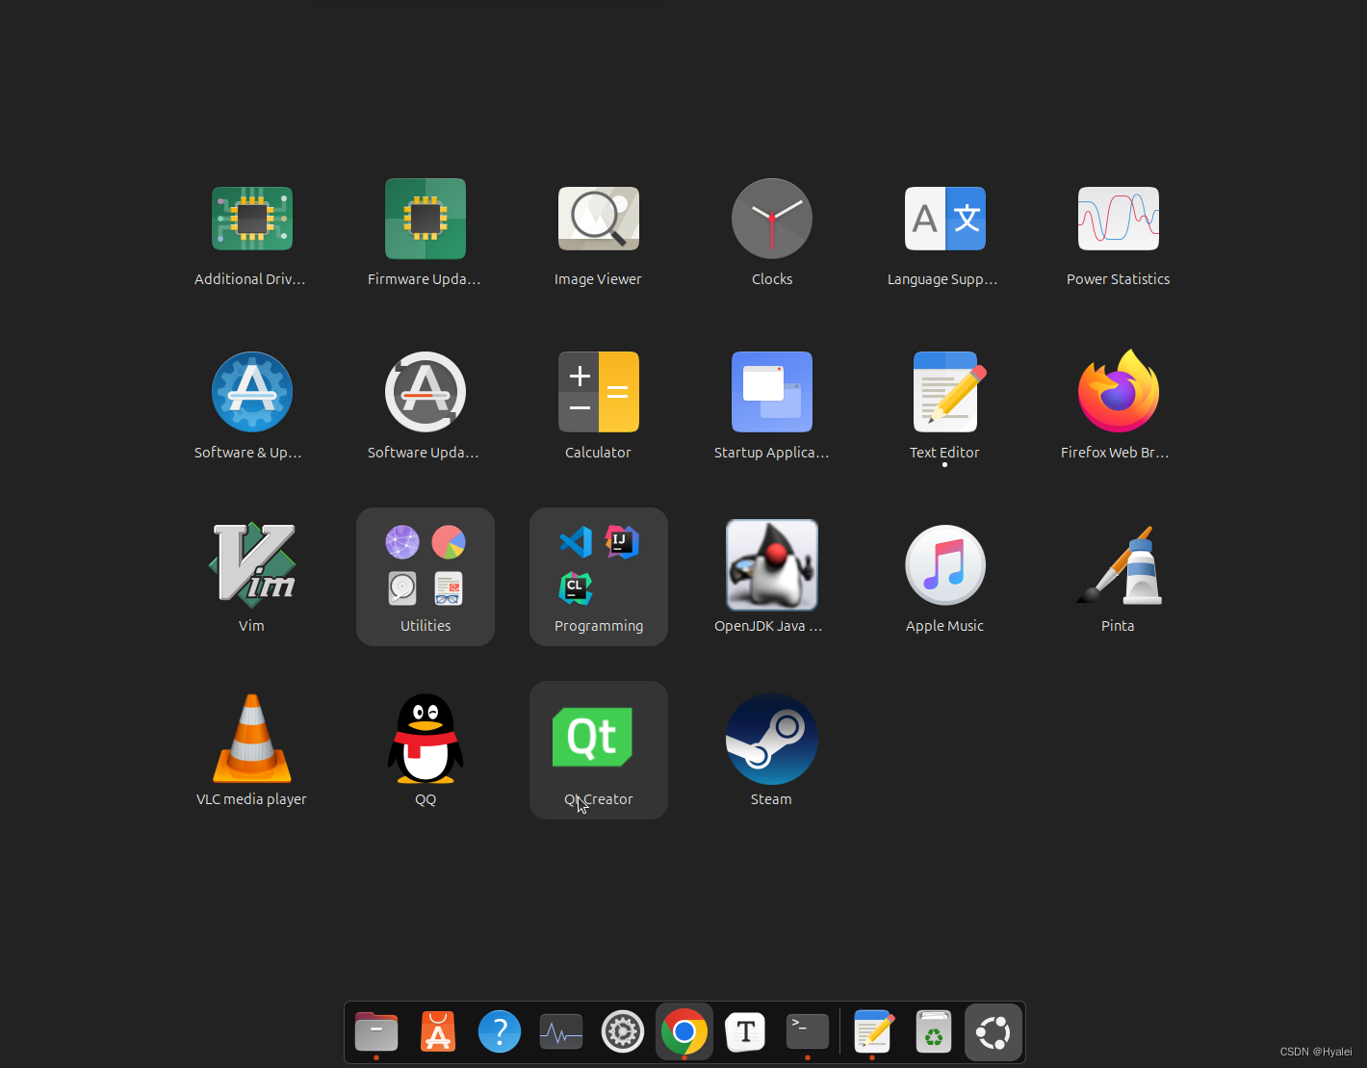Open the Calculator app
The width and height of the screenshot is (1367, 1068).
(598, 392)
